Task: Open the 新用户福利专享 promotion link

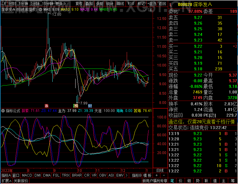Action: 155,181
